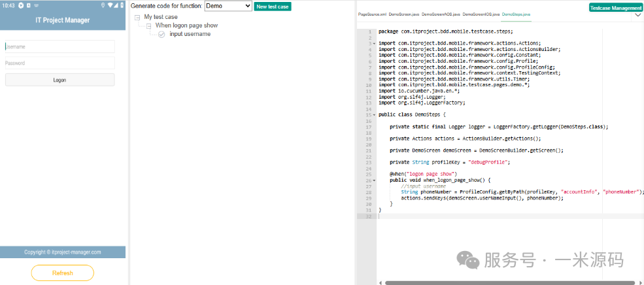Focus the Password field on phone screen
Image resolution: width=644 pixels, height=285 pixels.
[x=60, y=63]
